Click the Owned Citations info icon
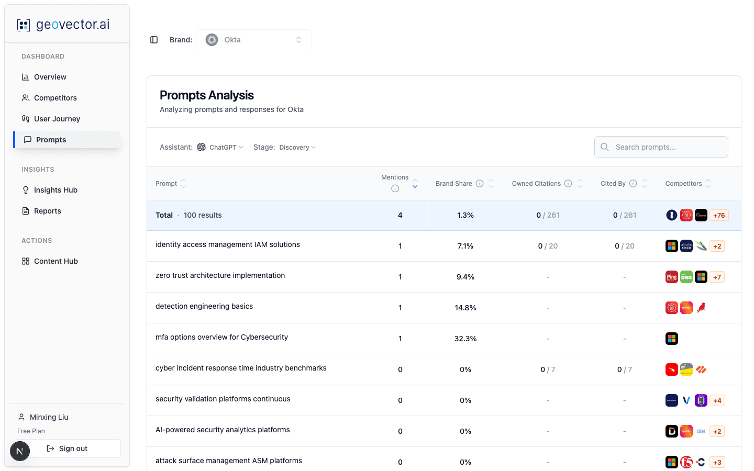The image size is (754, 471). tap(568, 183)
